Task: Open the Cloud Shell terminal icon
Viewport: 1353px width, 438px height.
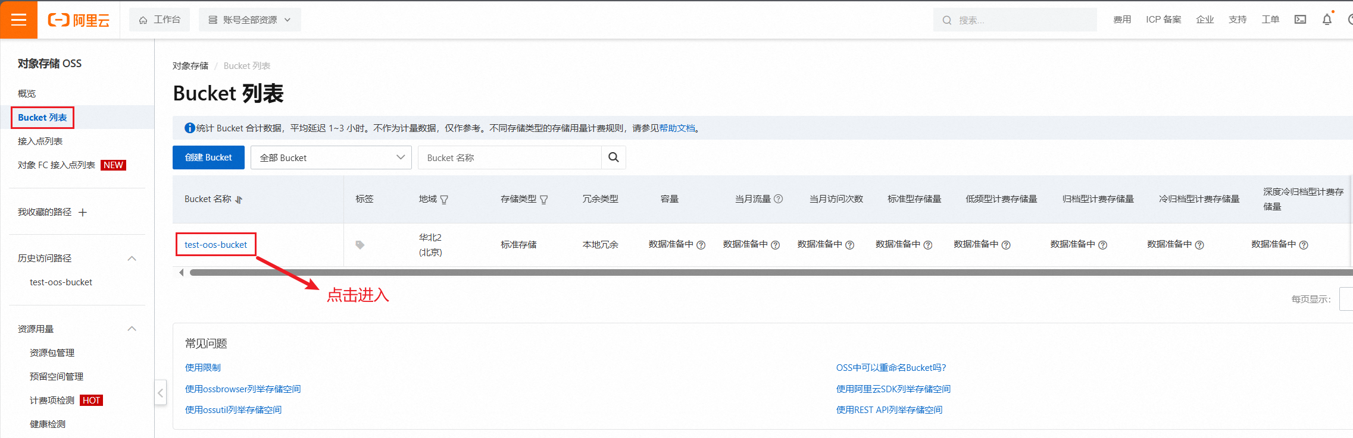Action: click(x=1300, y=20)
